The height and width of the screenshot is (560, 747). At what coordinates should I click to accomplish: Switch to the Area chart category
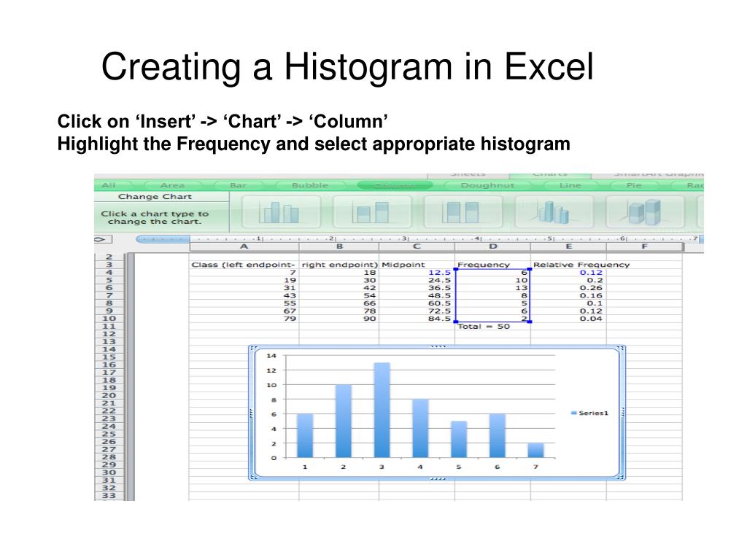[x=172, y=186]
